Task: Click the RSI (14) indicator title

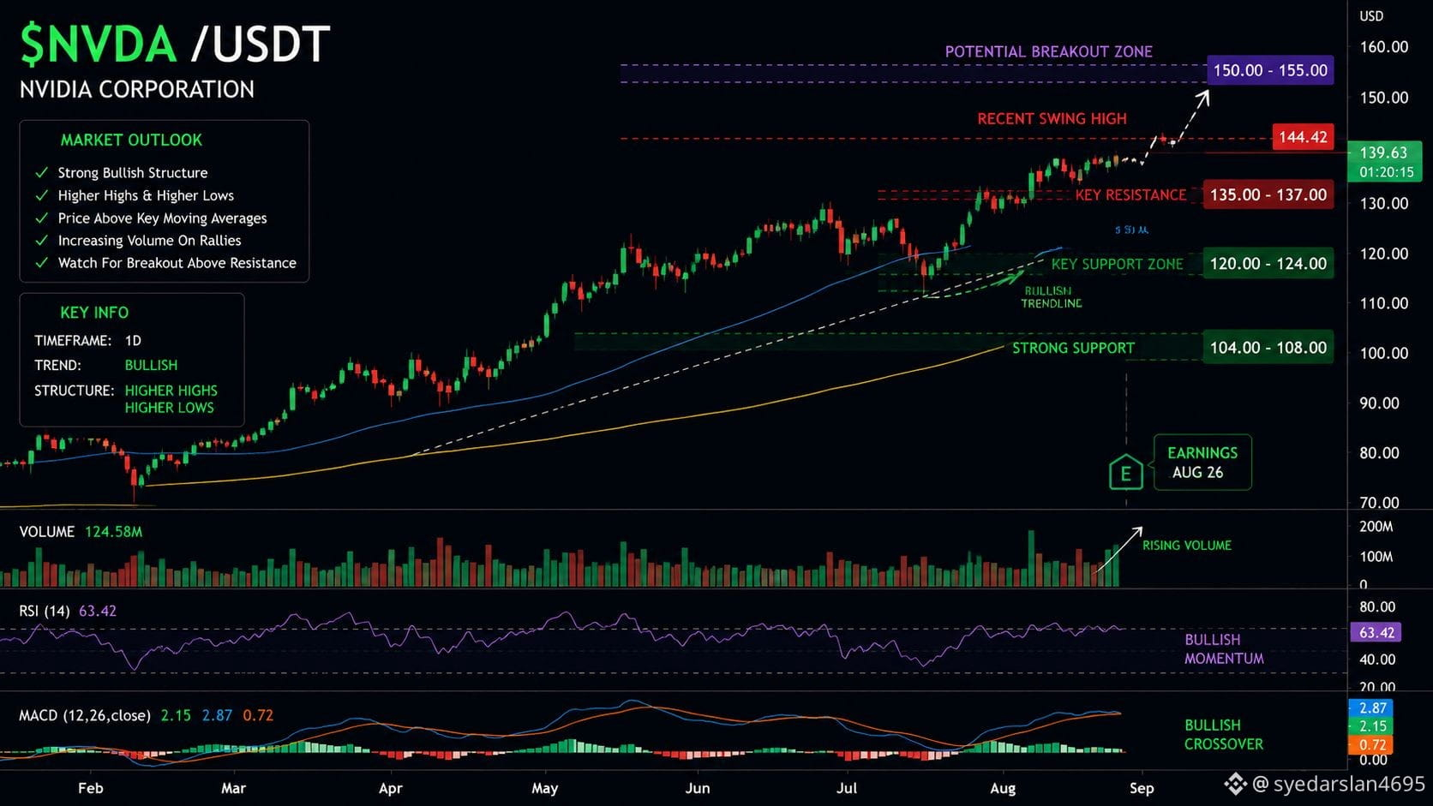Action: tap(45, 612)
